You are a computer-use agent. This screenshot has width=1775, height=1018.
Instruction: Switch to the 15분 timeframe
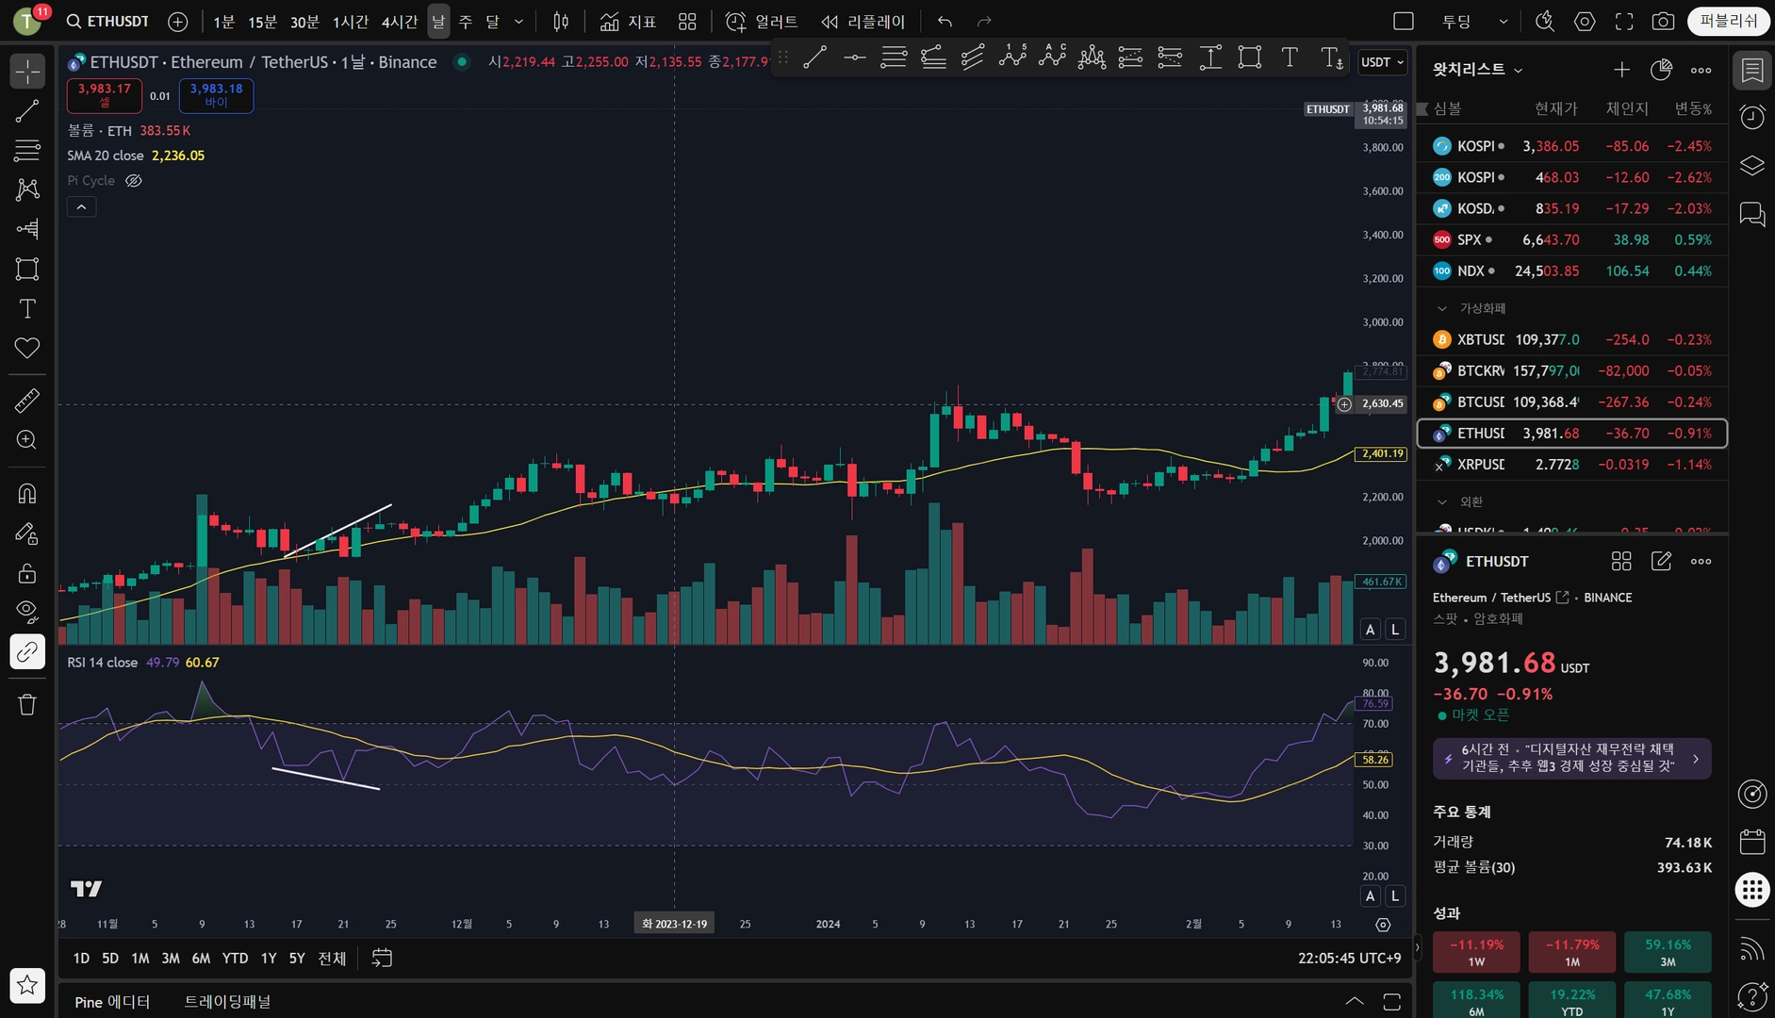[x=262, y=21]
